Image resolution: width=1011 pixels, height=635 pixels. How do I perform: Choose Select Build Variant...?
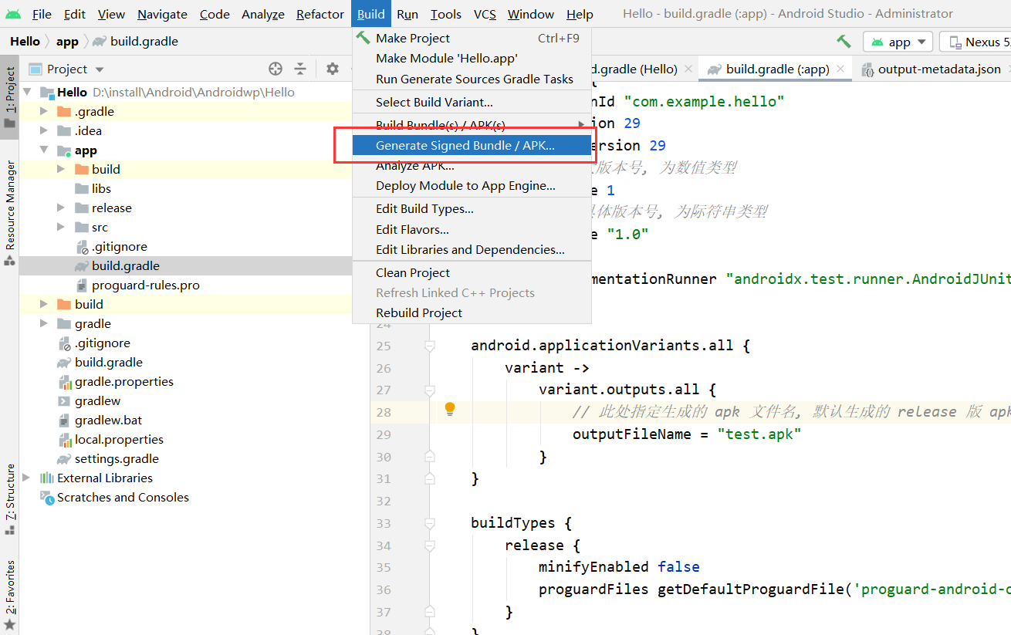472,102
